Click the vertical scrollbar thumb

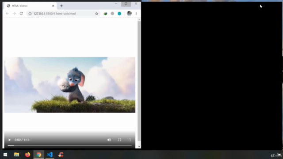click(139, 81)
